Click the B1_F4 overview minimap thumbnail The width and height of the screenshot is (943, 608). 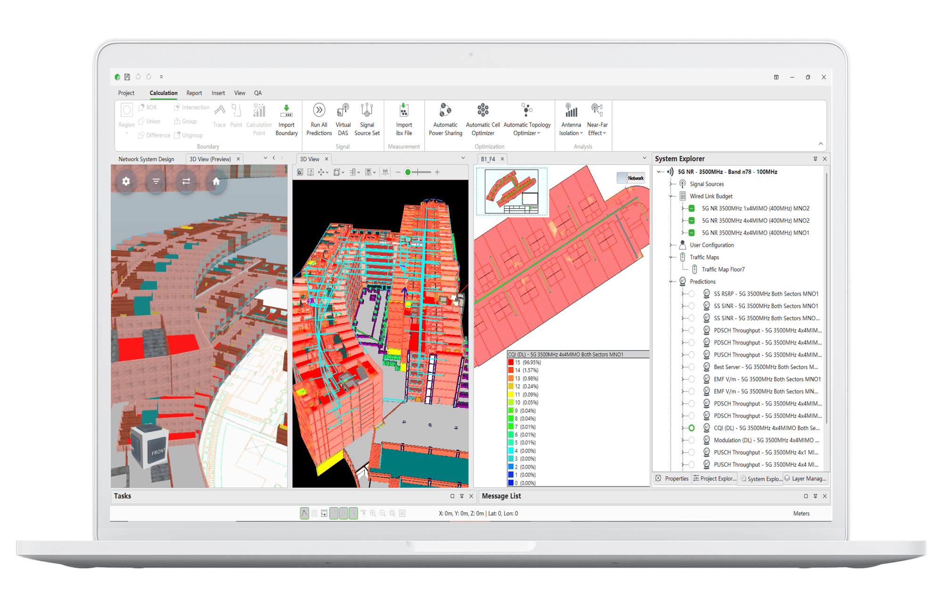pos(512,192)
